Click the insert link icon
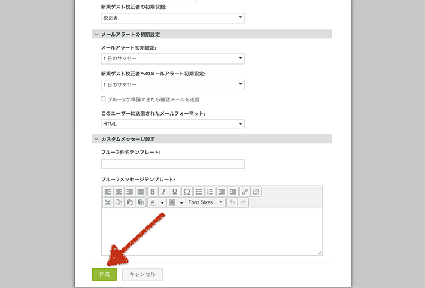Viewport: 425px width, 288px height. (x=245, y=192)
